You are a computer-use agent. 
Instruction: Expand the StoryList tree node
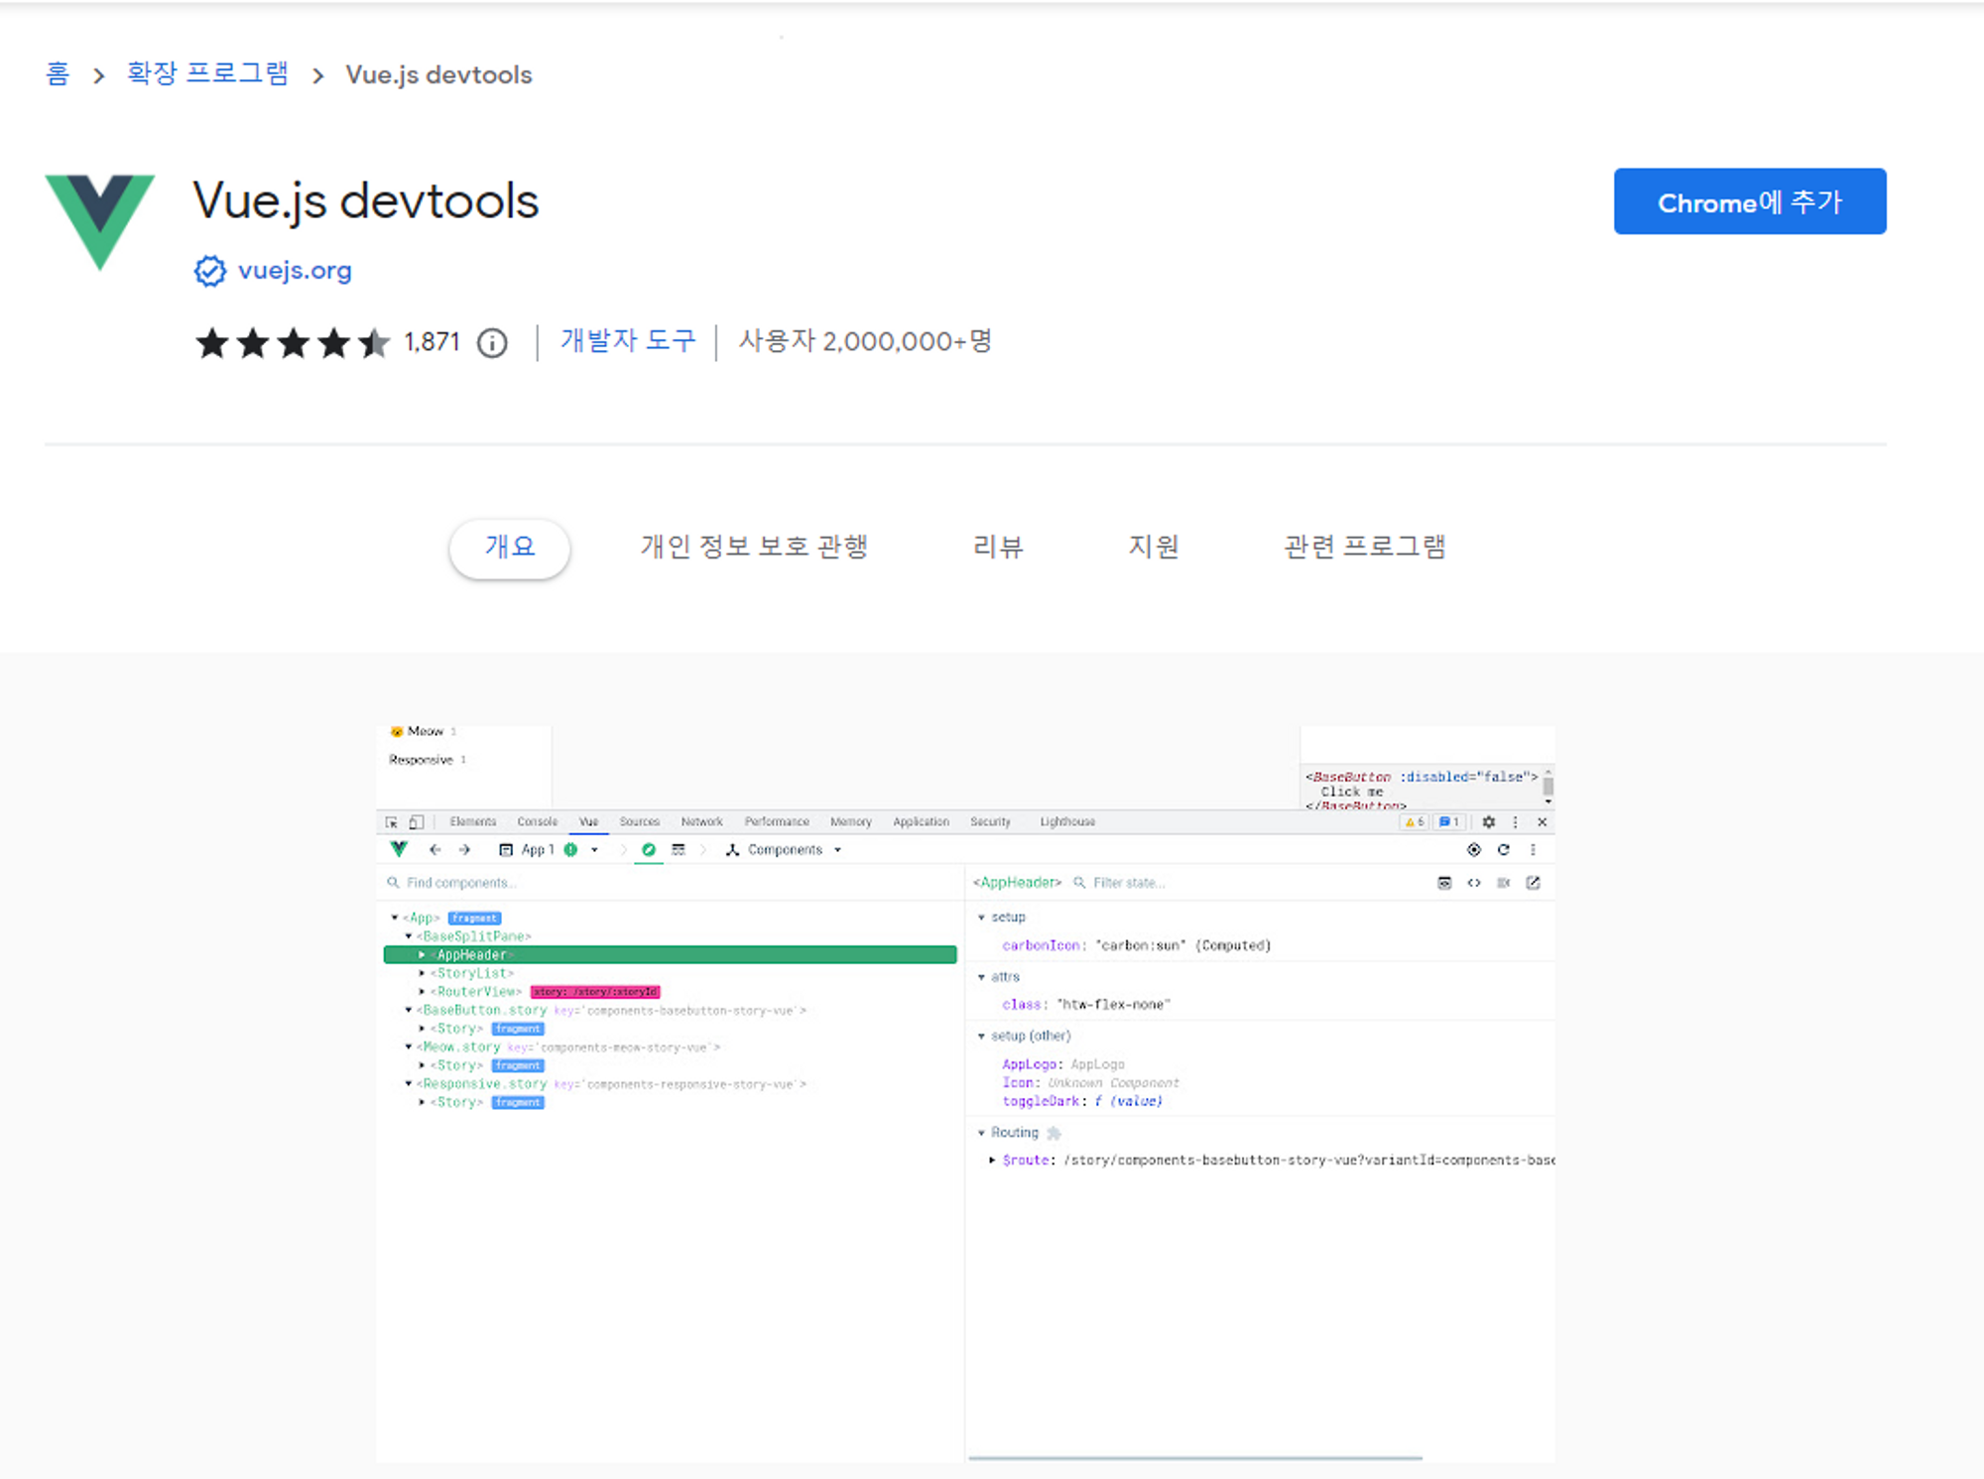tap(423, 974)
